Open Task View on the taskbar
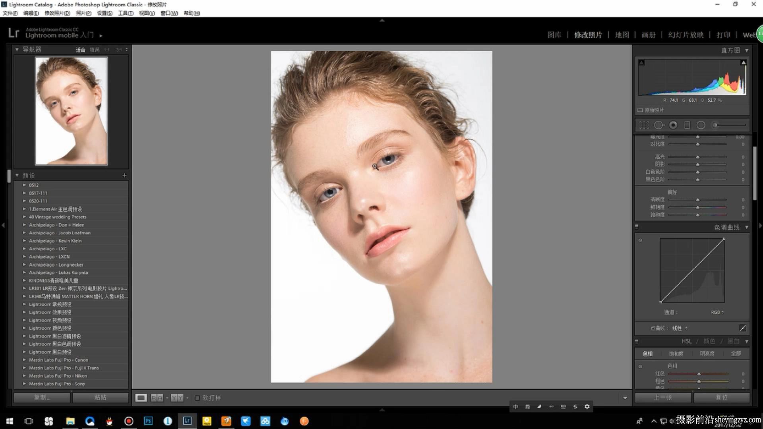Viewport: 763px width, 429px height. (x=29, y=421)
